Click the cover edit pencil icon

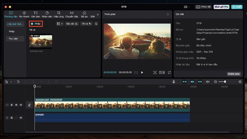pos(29,105)
